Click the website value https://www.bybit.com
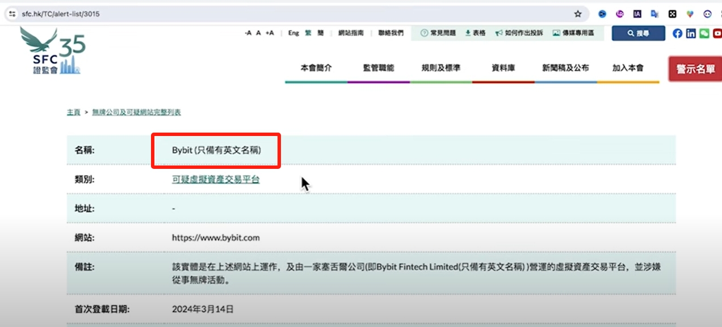722x327 pixels. point(216,238)
